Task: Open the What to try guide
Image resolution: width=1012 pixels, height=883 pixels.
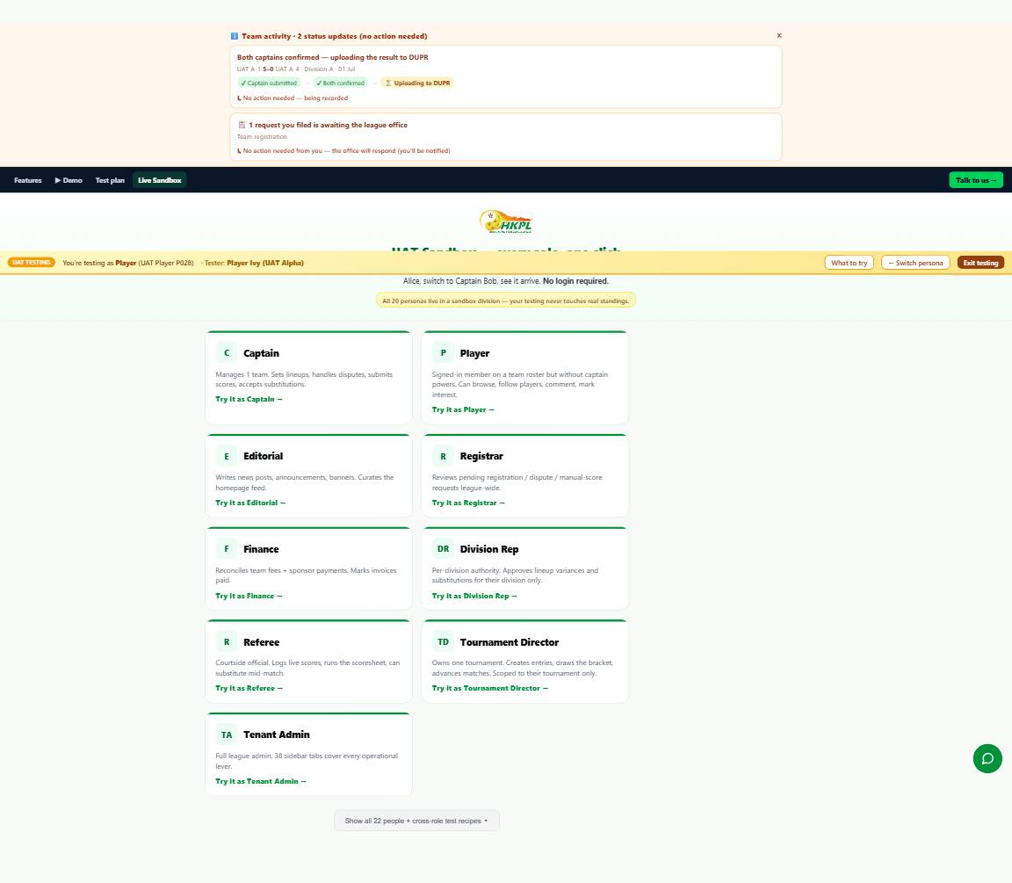Action: point(849,263)
